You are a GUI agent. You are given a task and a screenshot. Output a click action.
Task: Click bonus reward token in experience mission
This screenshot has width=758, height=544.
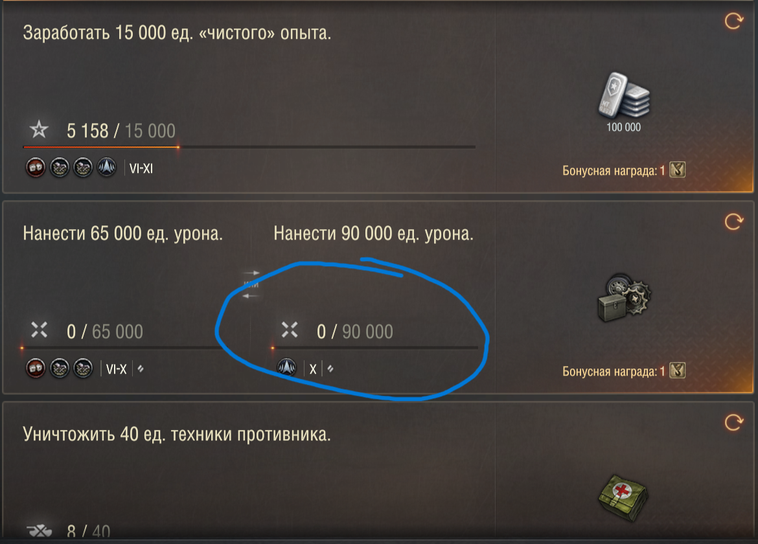[677, 170]
